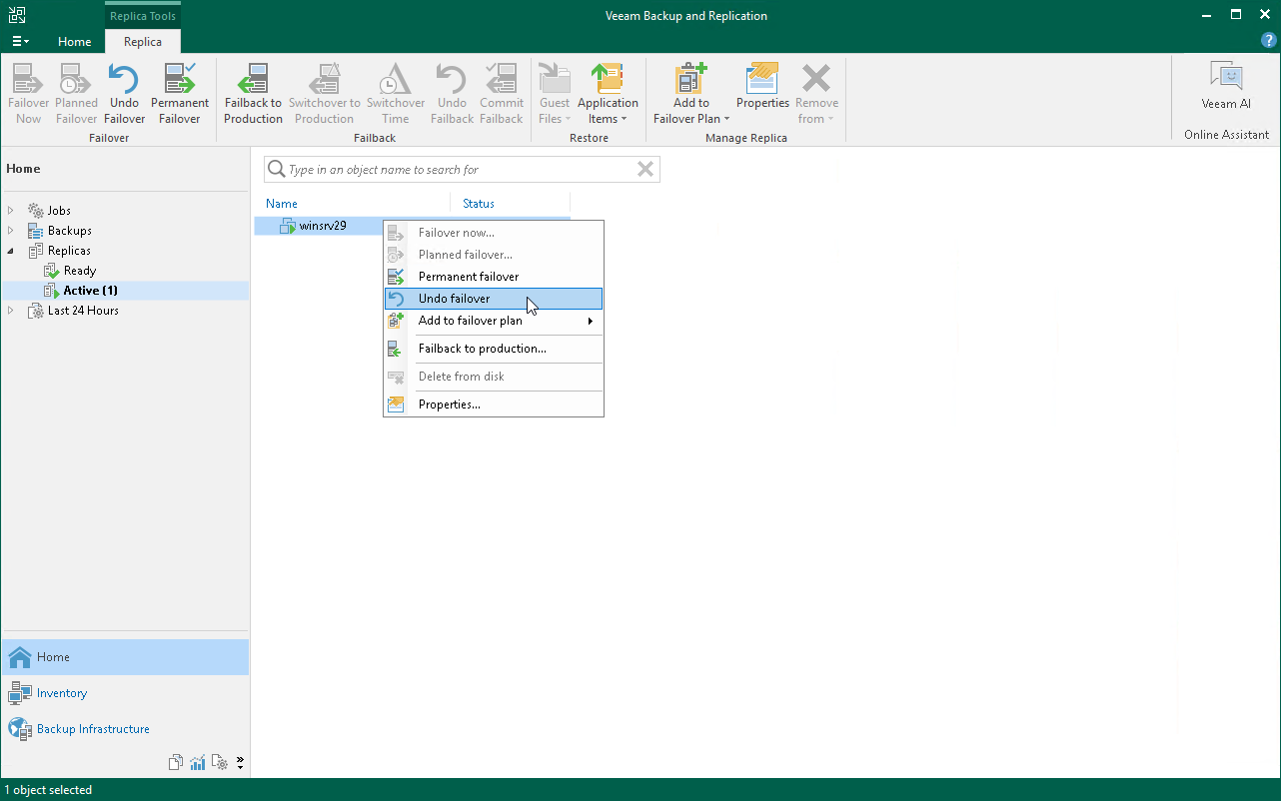Open the main hamburger menu

(x=20, y=41)
